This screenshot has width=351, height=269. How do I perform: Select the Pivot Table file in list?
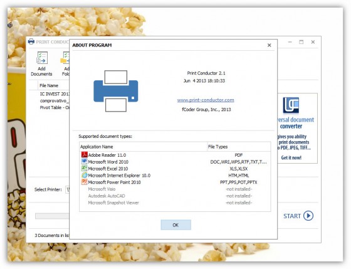pos(55,107)
